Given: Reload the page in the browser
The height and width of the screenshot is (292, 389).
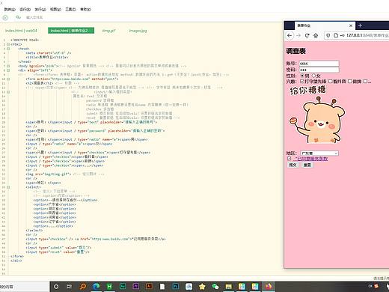Looking at the screenshot, I should (307, 35).
